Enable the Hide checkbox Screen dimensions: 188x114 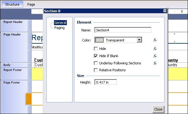(96, 49)
